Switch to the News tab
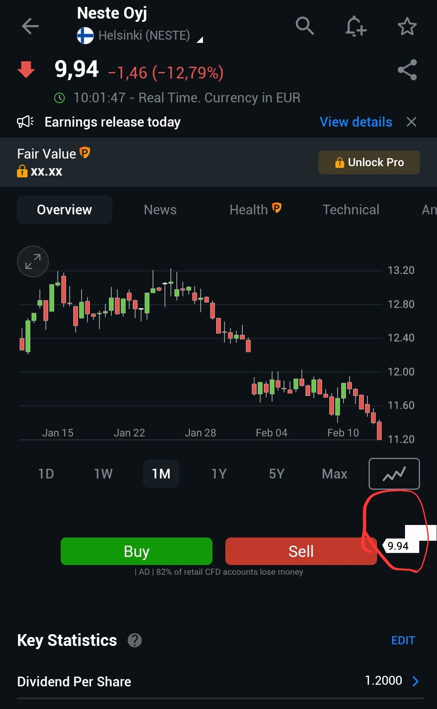 pyautogui.click(x=160, y=210)
